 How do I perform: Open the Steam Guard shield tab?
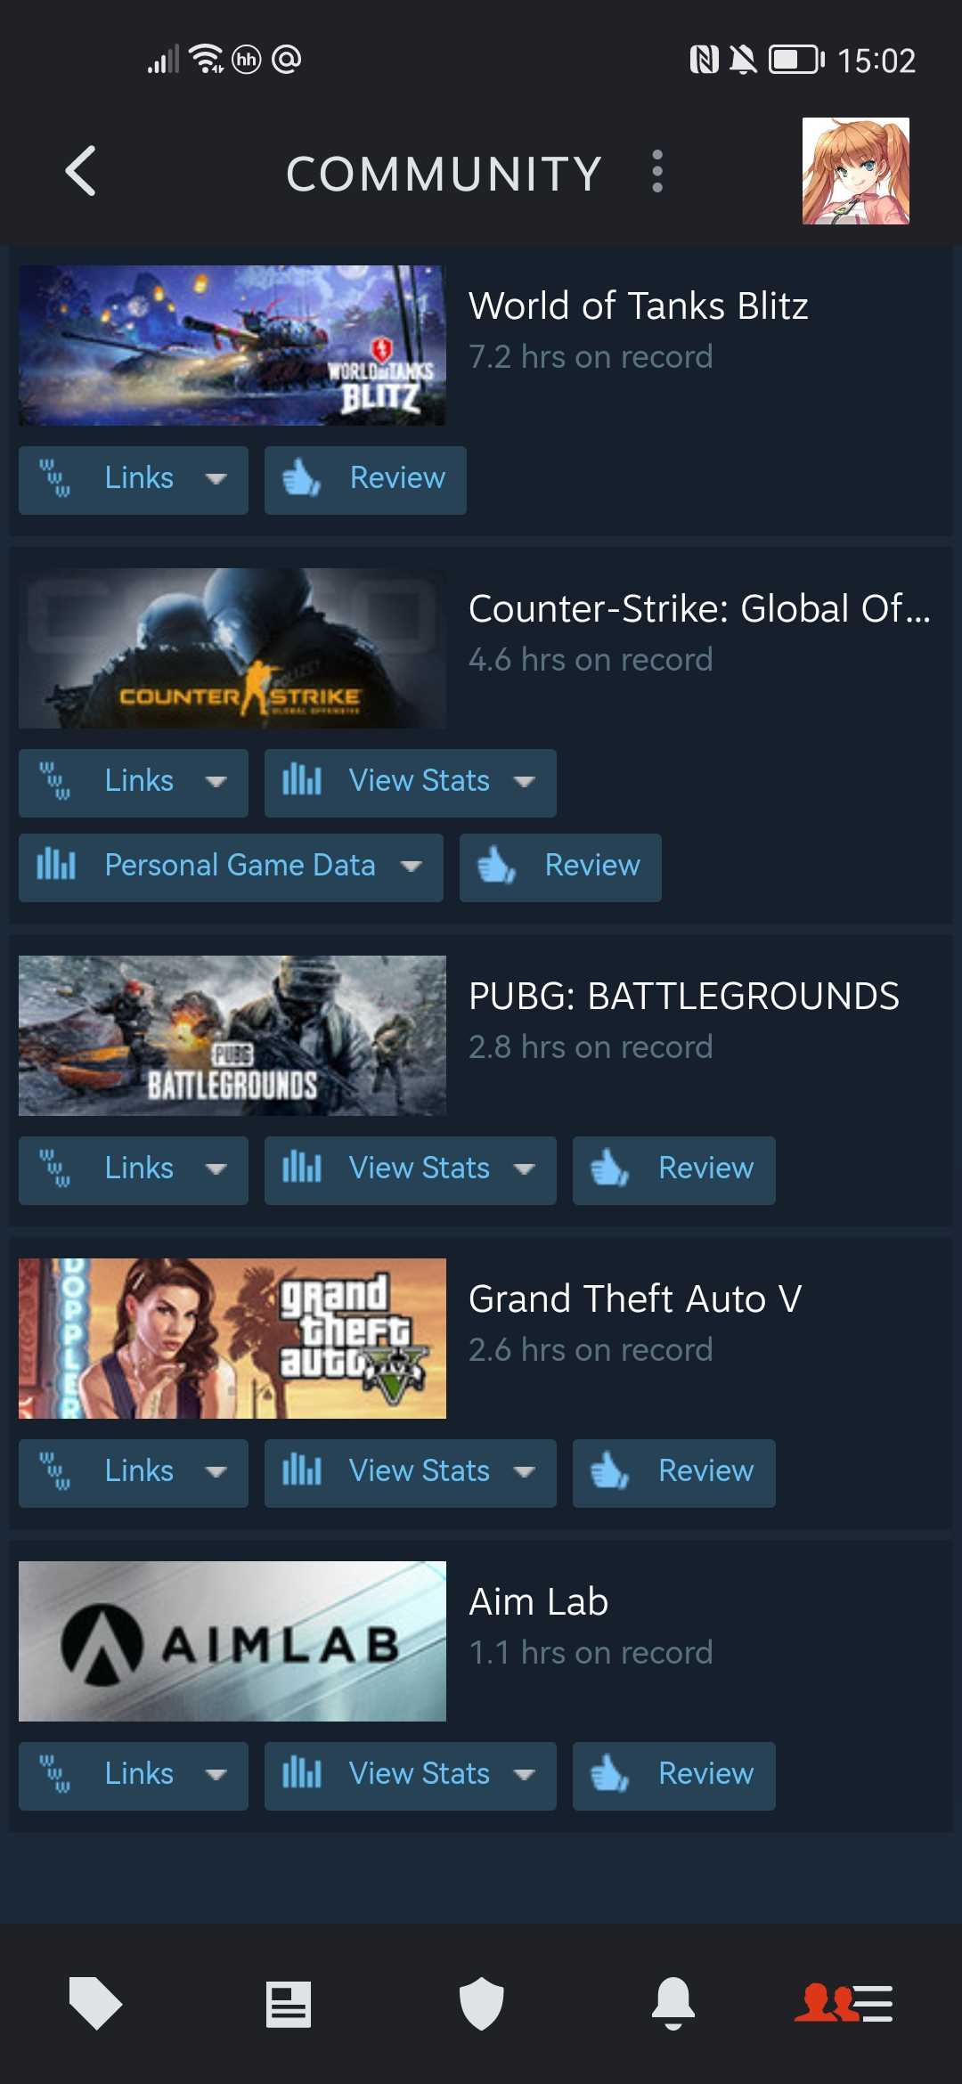[482, 2004]
